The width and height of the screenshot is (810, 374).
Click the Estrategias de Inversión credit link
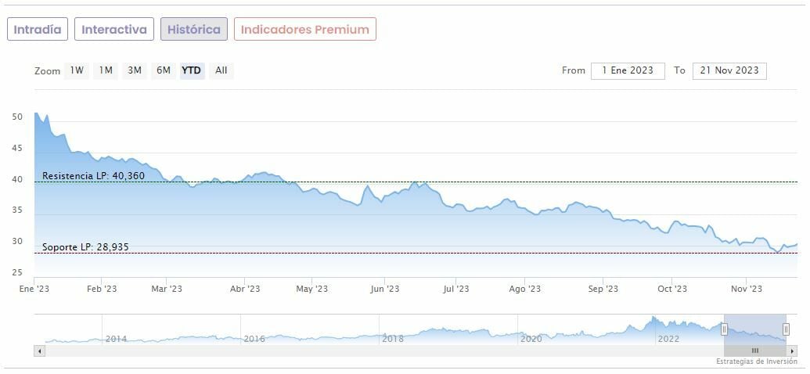click(756, 361)
